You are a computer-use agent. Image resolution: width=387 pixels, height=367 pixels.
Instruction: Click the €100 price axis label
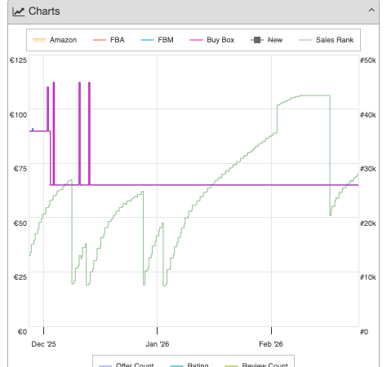tap(18, 115)
